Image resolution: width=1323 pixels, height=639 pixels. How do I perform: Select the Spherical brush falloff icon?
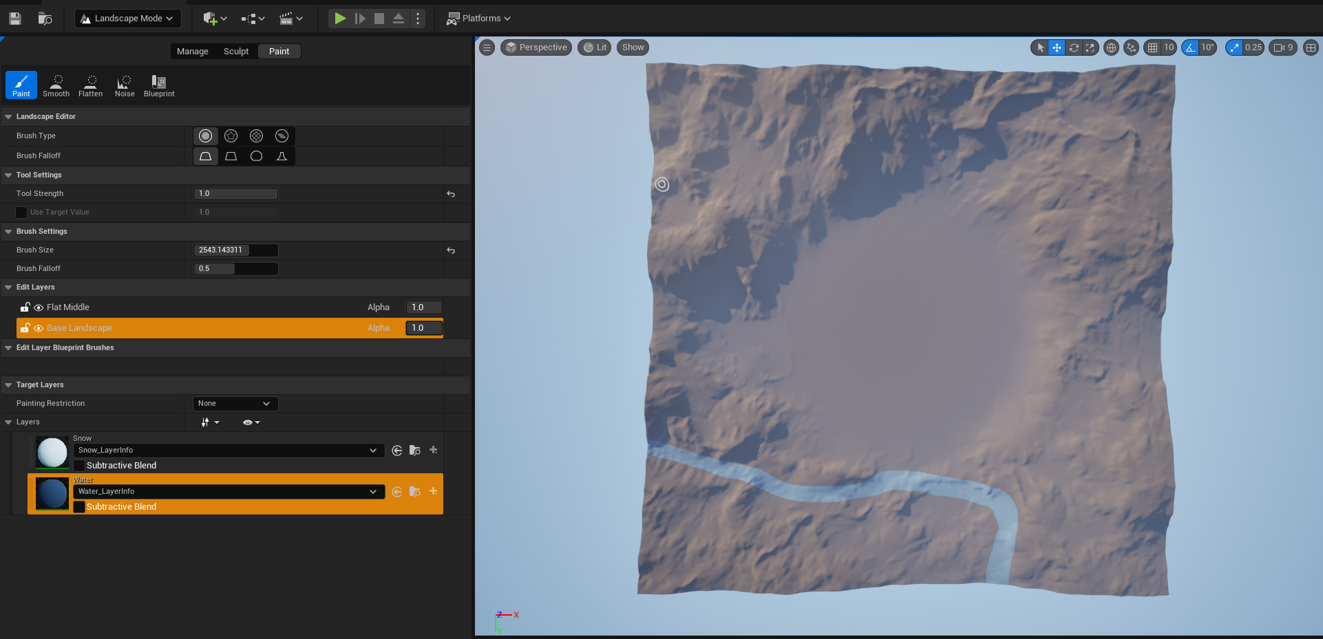tap(256, 156)
